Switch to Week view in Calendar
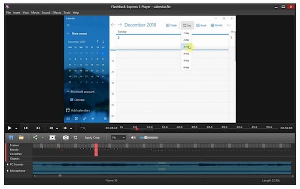300x189 pixels. point(201,25)
